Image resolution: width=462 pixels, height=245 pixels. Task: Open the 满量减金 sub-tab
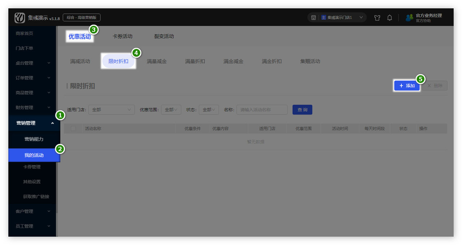coord(157,61)
